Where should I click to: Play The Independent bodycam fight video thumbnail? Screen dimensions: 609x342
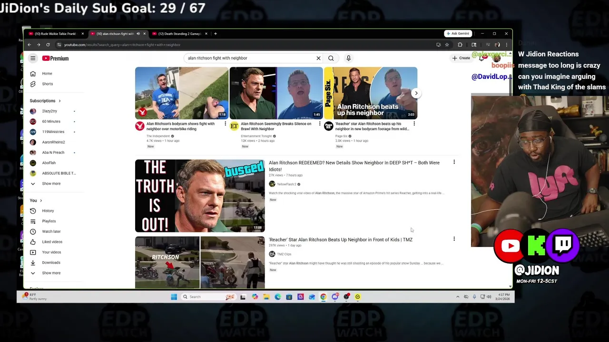182,93
